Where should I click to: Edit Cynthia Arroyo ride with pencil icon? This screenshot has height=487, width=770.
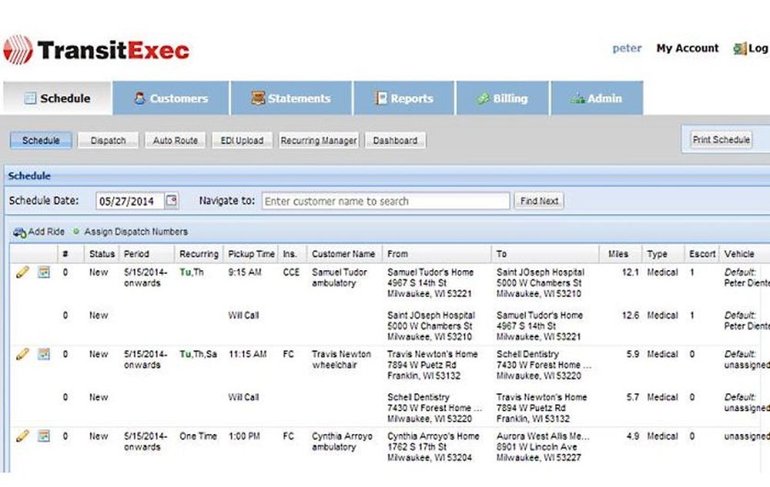pos(22,436)
